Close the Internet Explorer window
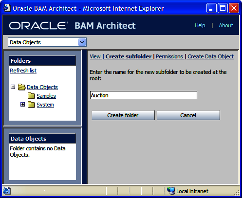242x198 pixels. (234, 8)
